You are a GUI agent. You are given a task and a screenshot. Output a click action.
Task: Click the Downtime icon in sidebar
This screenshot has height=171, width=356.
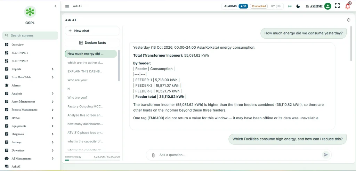(7, 150)
